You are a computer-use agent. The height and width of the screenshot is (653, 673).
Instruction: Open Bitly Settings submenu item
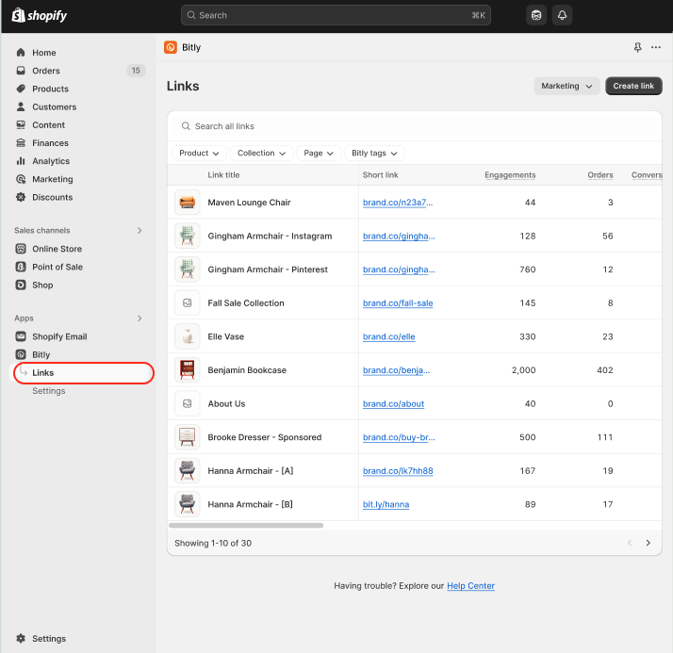point(49,391)
